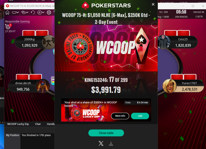Click the More info button
The image size is (206, 149).
click(120, 116)
